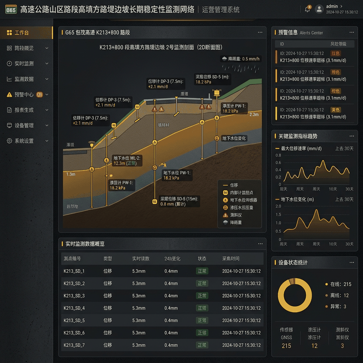Expand the 预警中心 chevron

click(47, 94)
